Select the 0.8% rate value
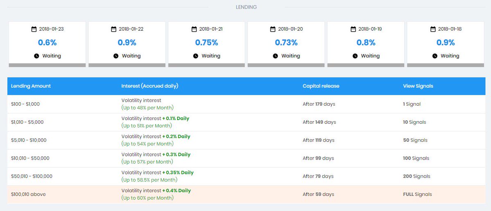Viewport: 491px width, 211px height. click(366, 42)
